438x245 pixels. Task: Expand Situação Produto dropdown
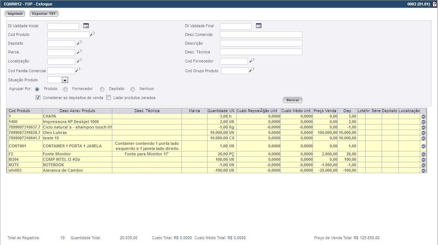pos(65,80)
